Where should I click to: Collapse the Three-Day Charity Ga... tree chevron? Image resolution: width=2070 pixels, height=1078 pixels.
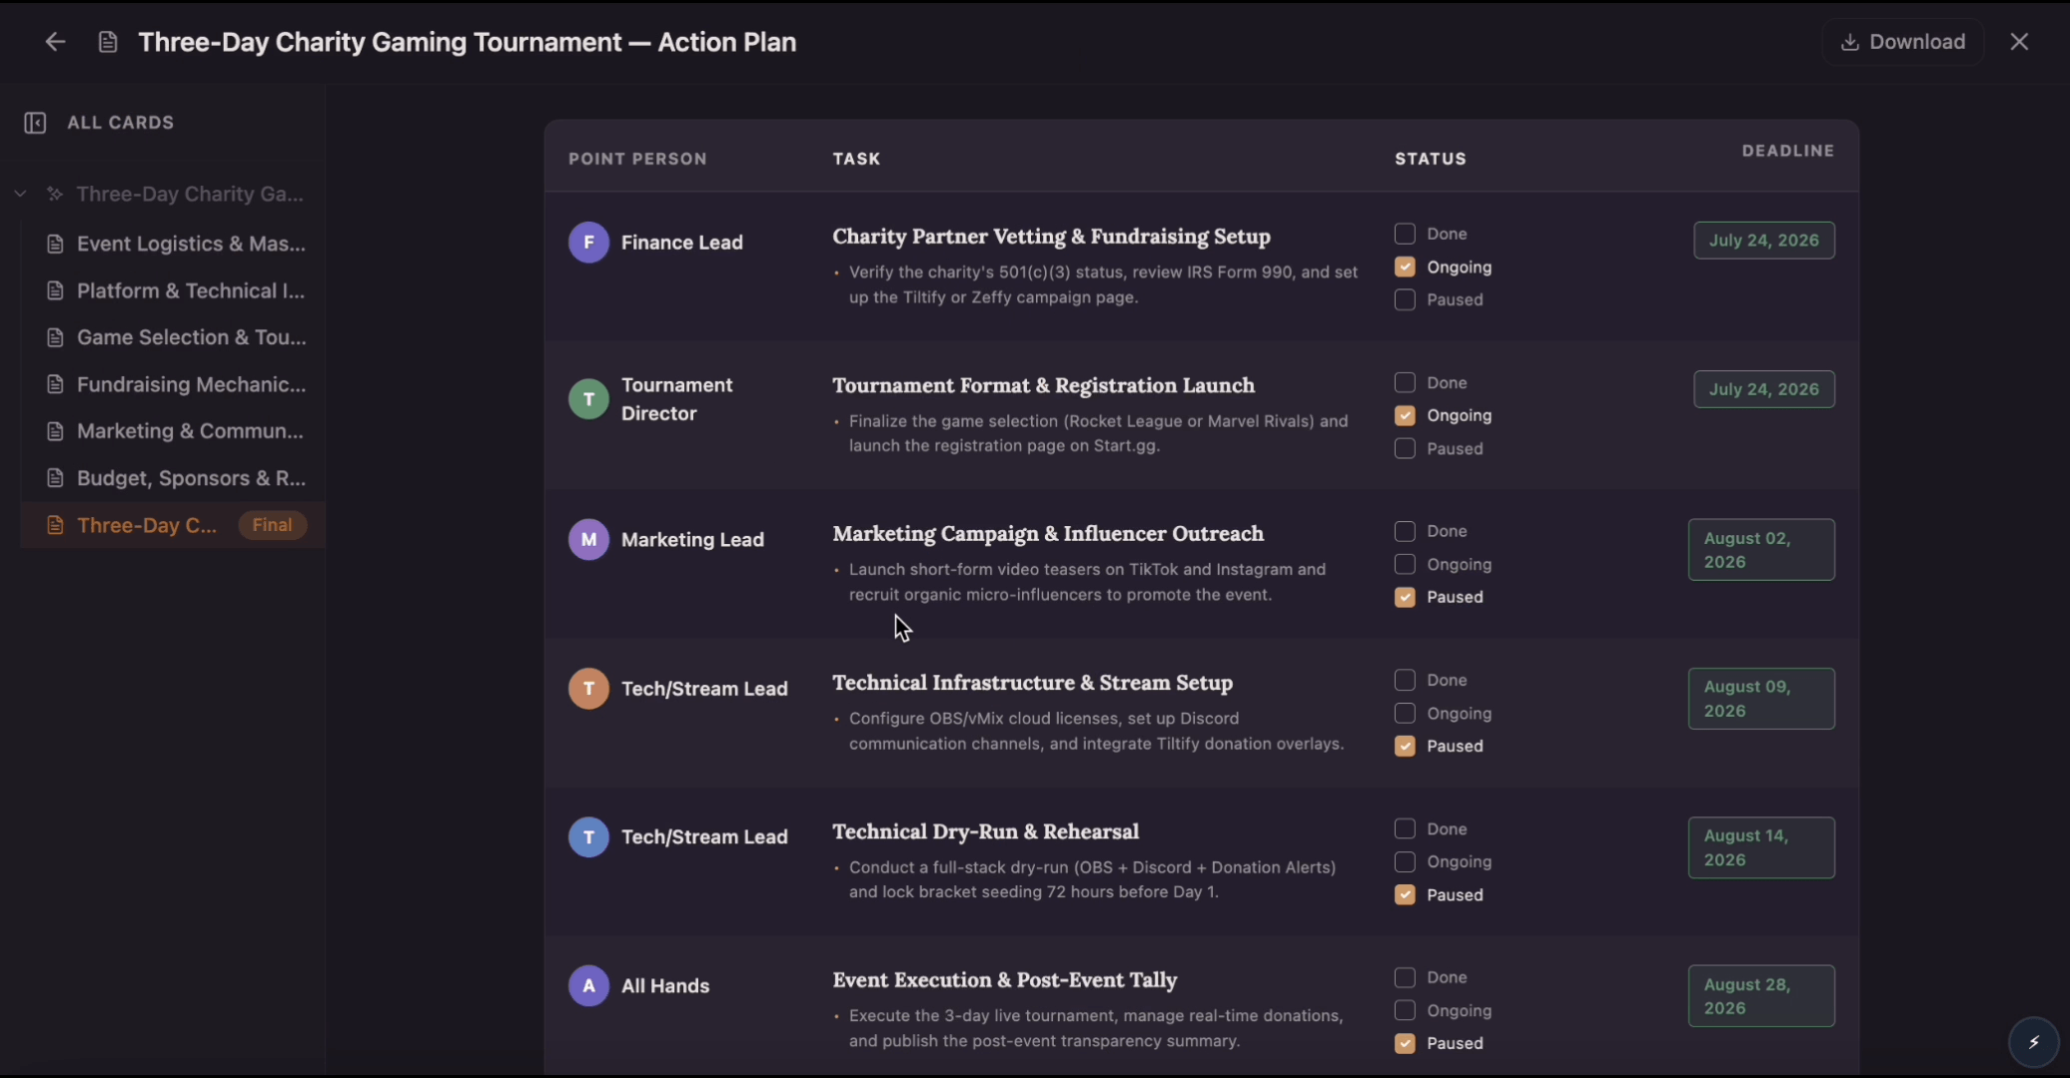(x=20, y=194)
